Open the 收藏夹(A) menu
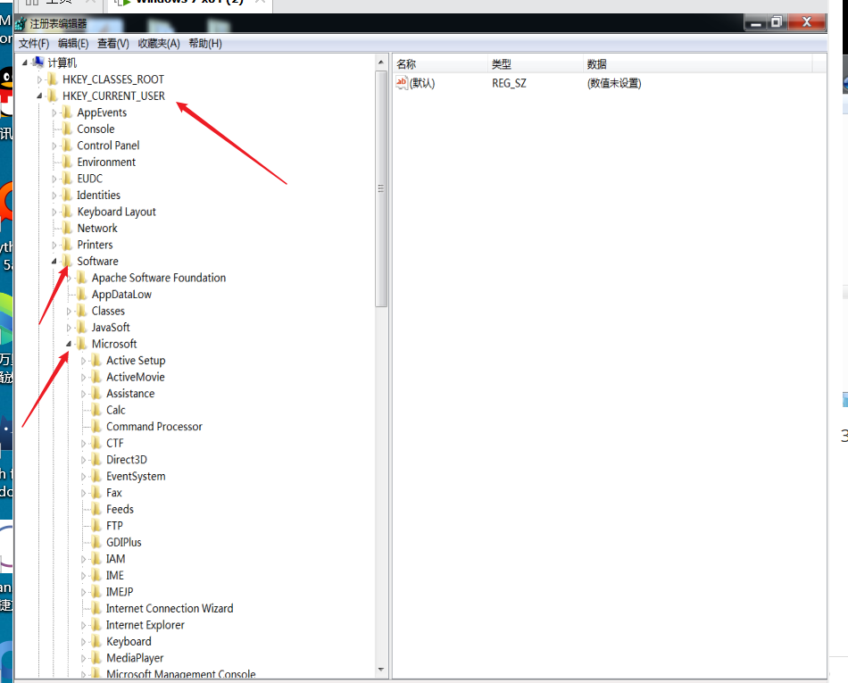 (159, 43)
